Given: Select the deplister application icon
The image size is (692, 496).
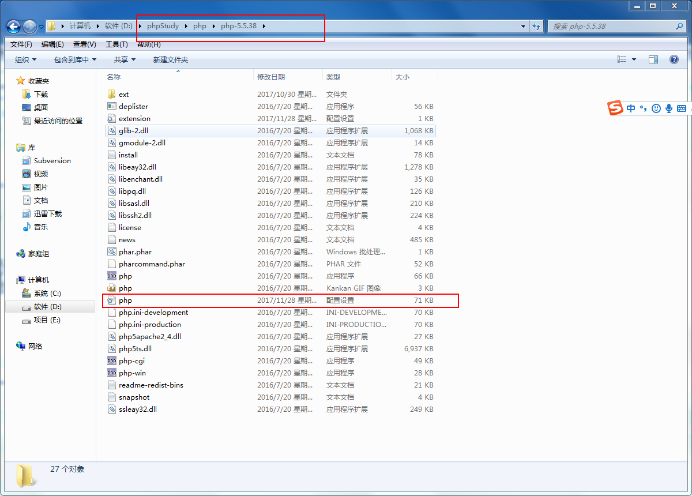Looking at the screenshot, I should 112,106.
